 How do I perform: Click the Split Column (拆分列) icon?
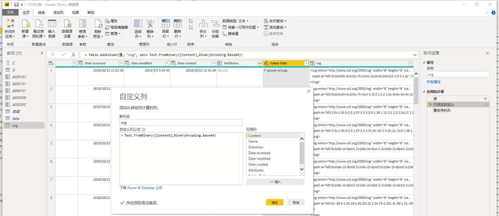(x=203, y=23)
